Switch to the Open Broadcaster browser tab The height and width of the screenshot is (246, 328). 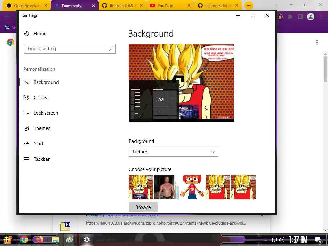coord(26,6)
